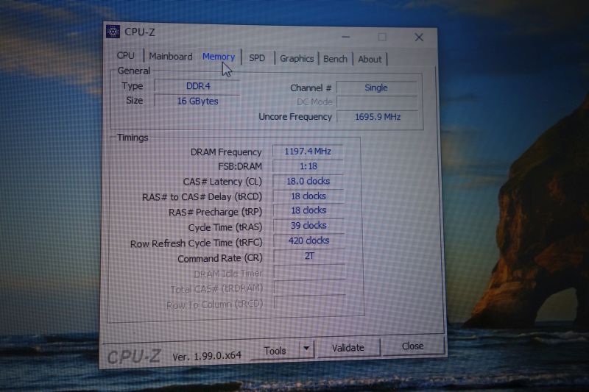Close CPU-Z with the X button

click(419, 37)
